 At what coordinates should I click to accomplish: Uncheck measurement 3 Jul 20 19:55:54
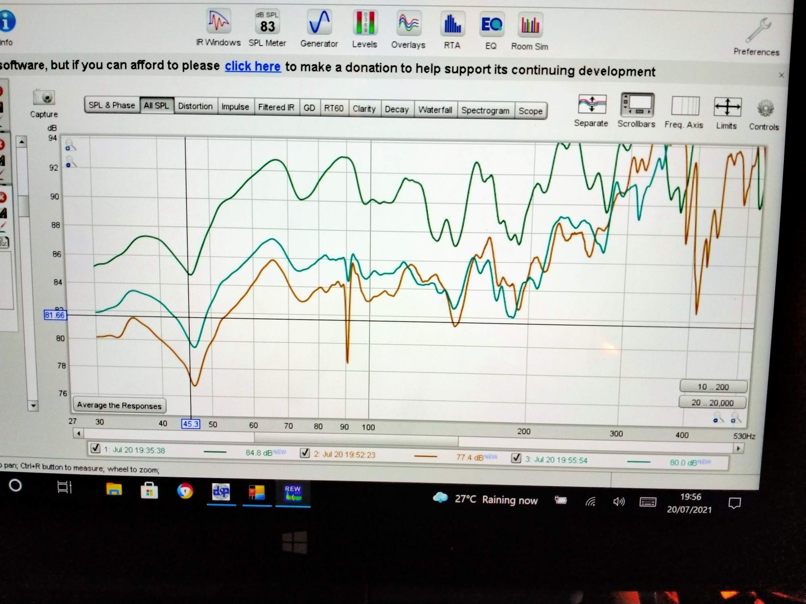[516, 458]
